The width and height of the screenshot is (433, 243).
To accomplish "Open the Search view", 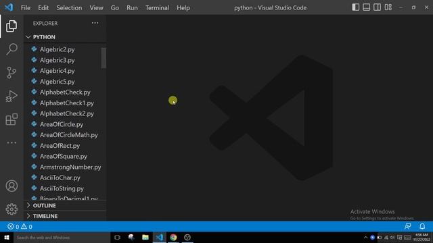I will coord(12,49).
